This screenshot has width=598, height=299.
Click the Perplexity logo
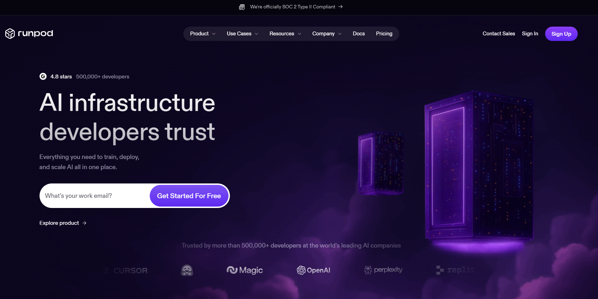pyautogui.click(x=383, y=270)
